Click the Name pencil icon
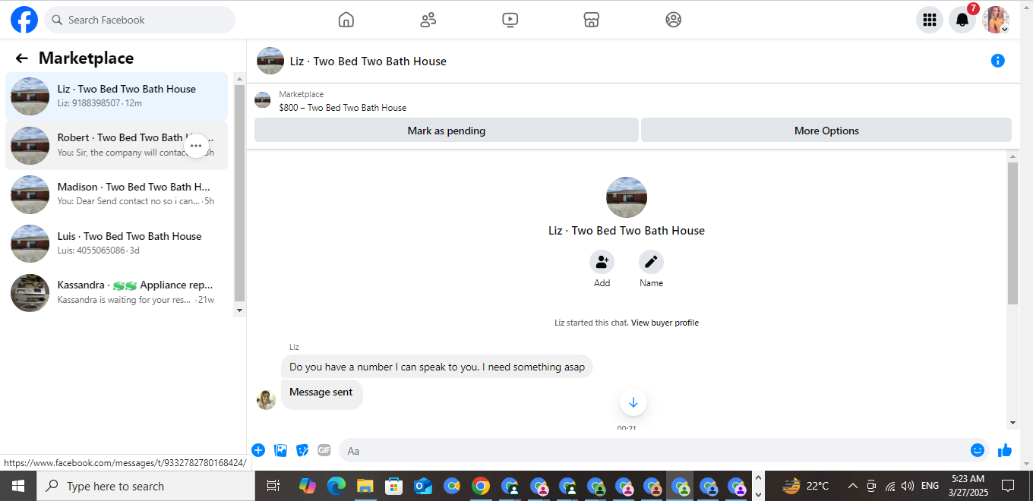The image size is (1033, 501). [x=651, y=262]
